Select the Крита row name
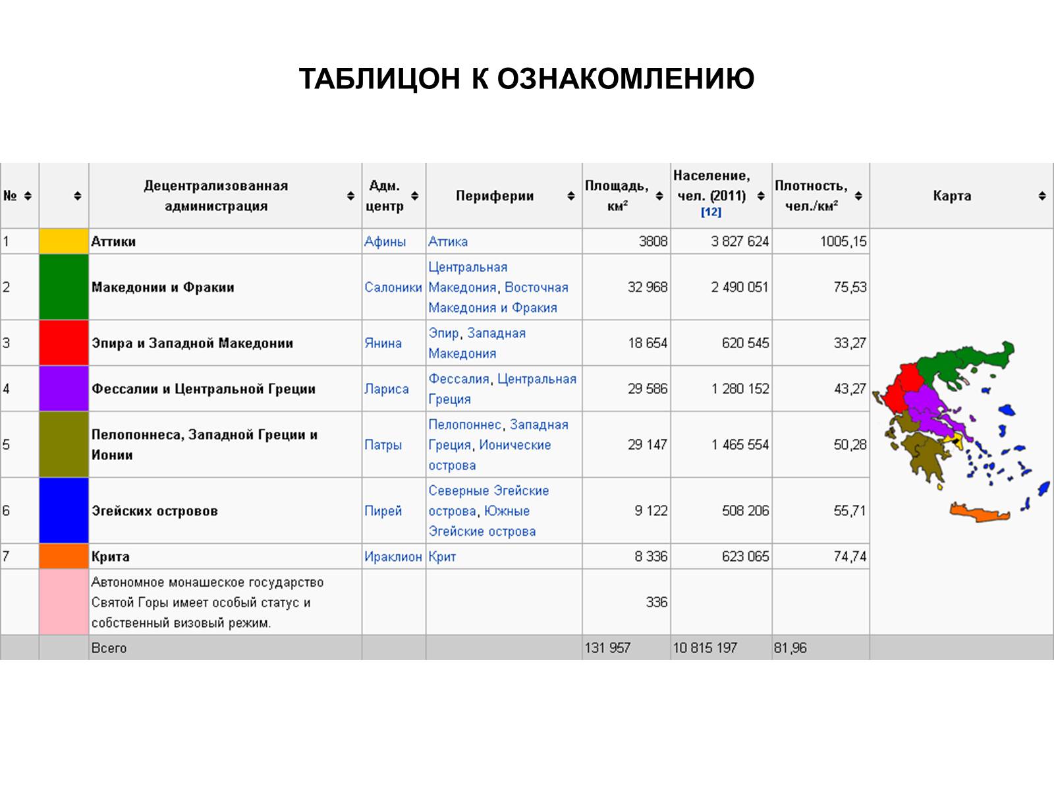The height and width of the screenshot is (791, 1054). 111,556
